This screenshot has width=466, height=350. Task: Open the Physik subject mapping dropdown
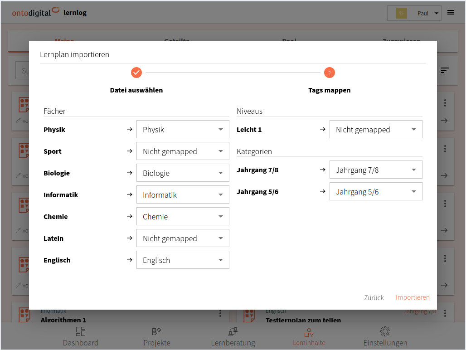pyautogui.click(x=183, y=129)
